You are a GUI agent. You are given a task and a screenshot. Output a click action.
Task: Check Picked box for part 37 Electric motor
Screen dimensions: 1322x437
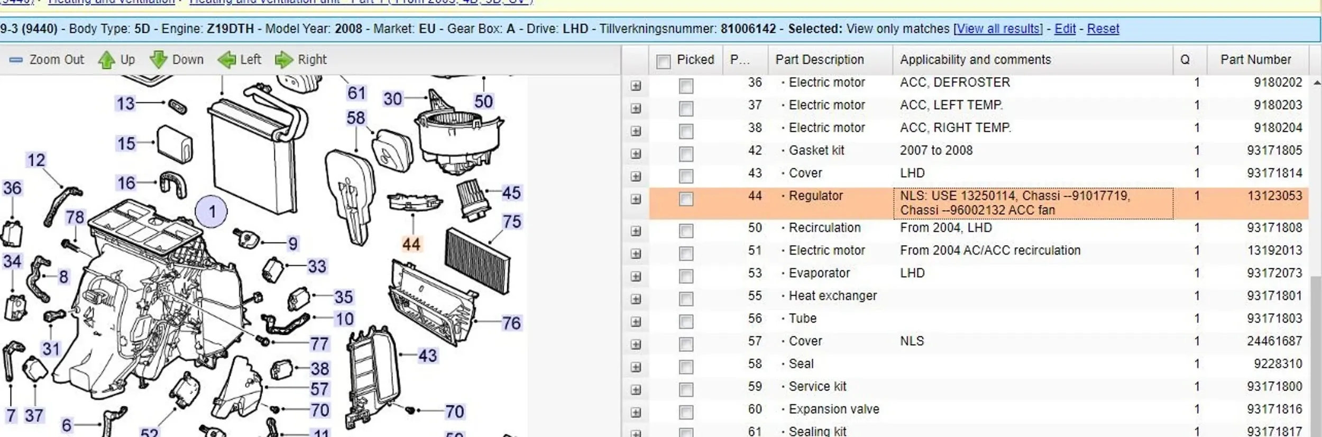coord(686,108)
